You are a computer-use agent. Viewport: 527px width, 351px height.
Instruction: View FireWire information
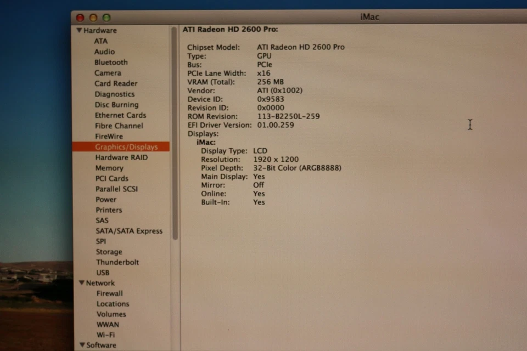pyautogui.click(x=109, y=136)
